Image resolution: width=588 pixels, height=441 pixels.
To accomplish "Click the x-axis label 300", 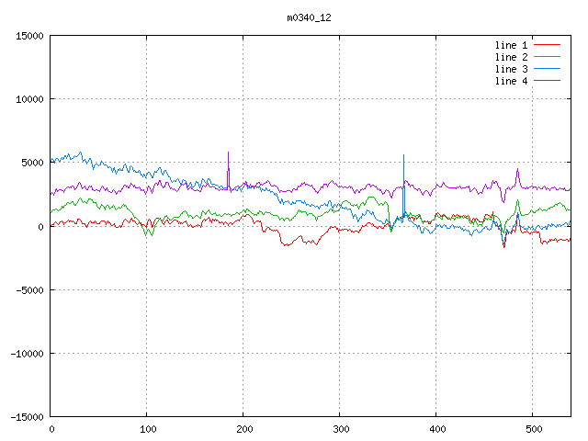I will 340,429.
